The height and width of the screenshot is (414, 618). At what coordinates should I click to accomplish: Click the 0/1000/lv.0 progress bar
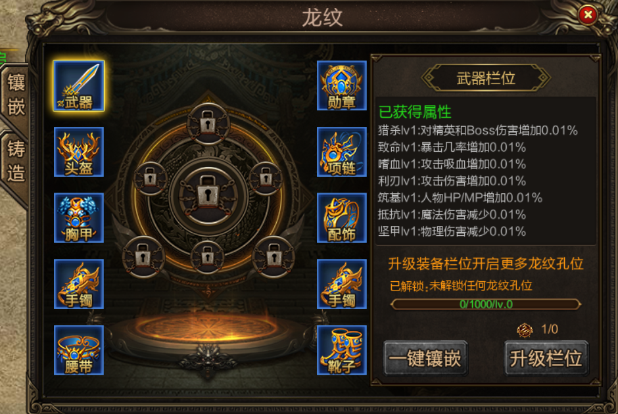point(486,304)
